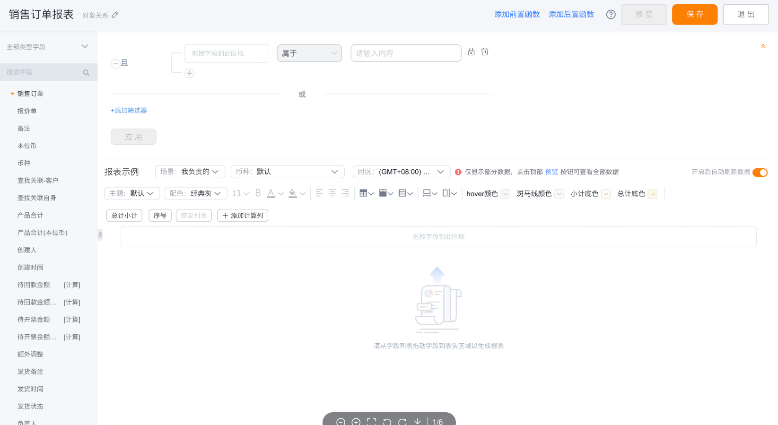The width and height of the screenshot is (778, 425).
Task: Click the column width icon
Action: point(446,193)
